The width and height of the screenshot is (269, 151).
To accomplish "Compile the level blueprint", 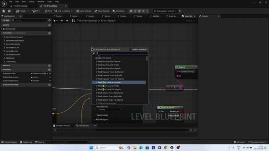I will tap(21, 11).
